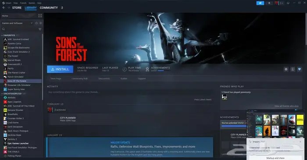
Task: Click the game info icon
Action: (293, 69)
